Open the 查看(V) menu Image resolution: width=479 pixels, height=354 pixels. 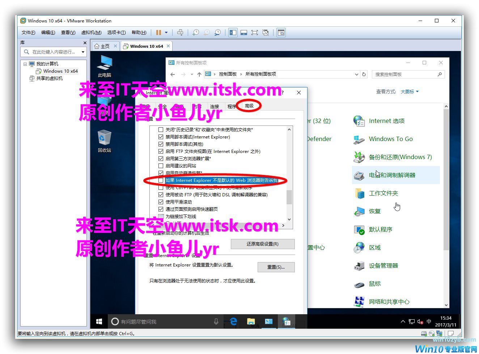[x=68, y=33]
